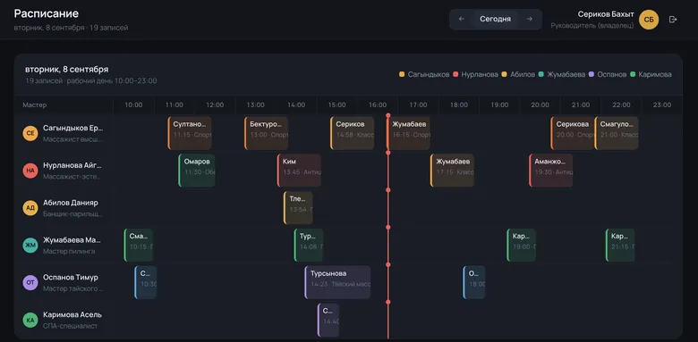Select Жумабаева legend color dot
698x342 pixels.
541,75
